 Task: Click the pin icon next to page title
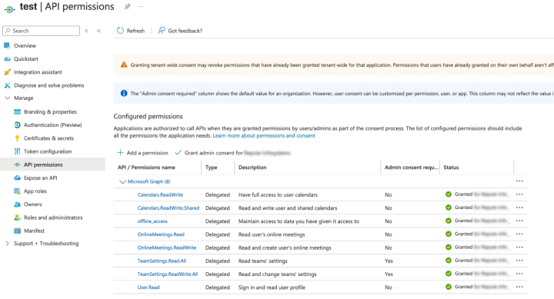point(128,6)
